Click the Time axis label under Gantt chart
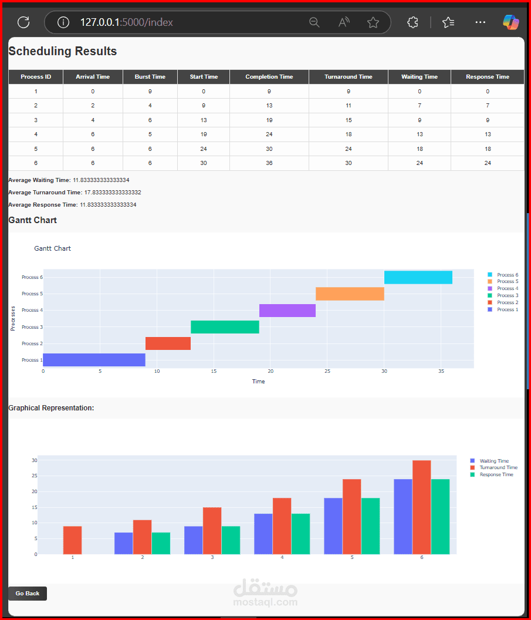Screen dimensions: 531x620 (258, 381)
